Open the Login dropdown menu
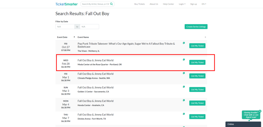Viewport: 263px width, 127px height. (182, 4)
